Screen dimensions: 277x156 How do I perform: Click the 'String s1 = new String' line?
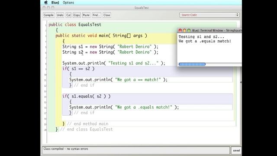(x=110, y=47)
